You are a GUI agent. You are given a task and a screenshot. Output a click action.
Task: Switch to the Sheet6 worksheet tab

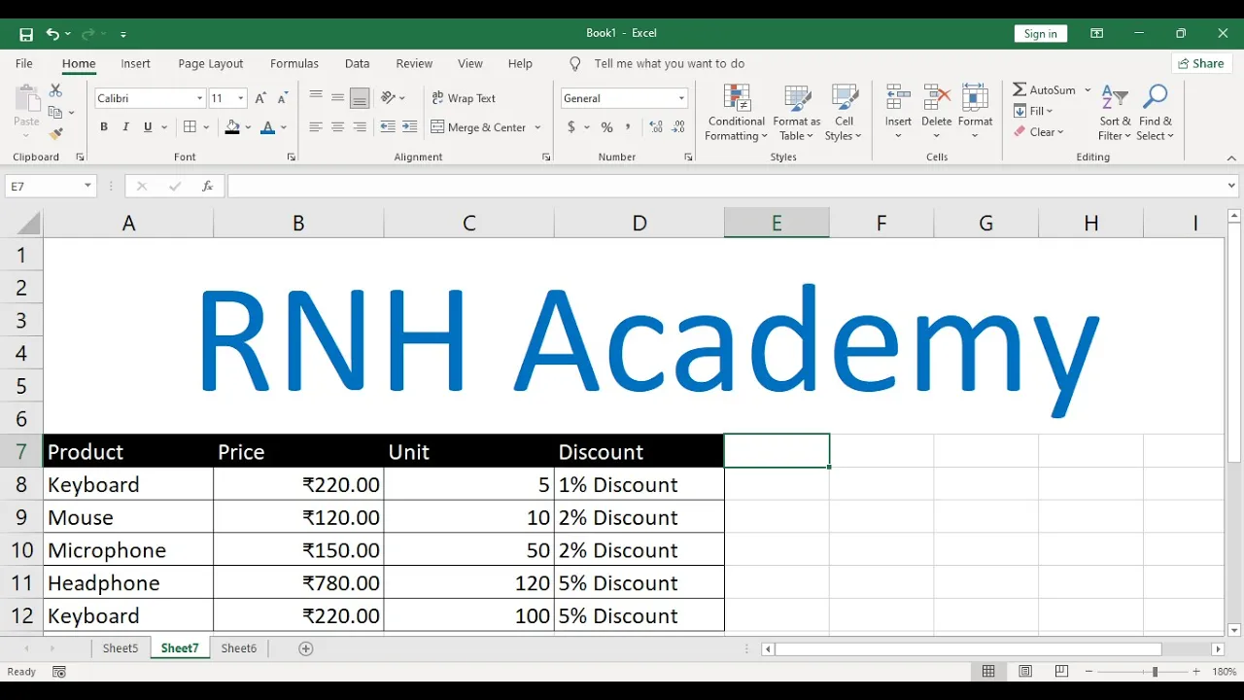coord(239,648)
